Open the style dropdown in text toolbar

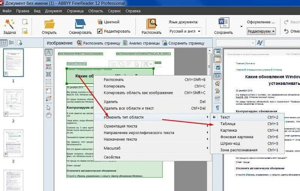coord(236,43)
